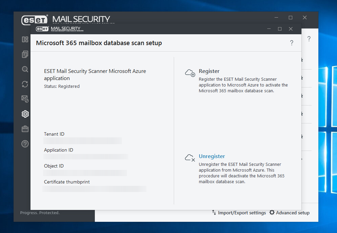Select the Scan magnifier sidebar icon

coord(25,69)
